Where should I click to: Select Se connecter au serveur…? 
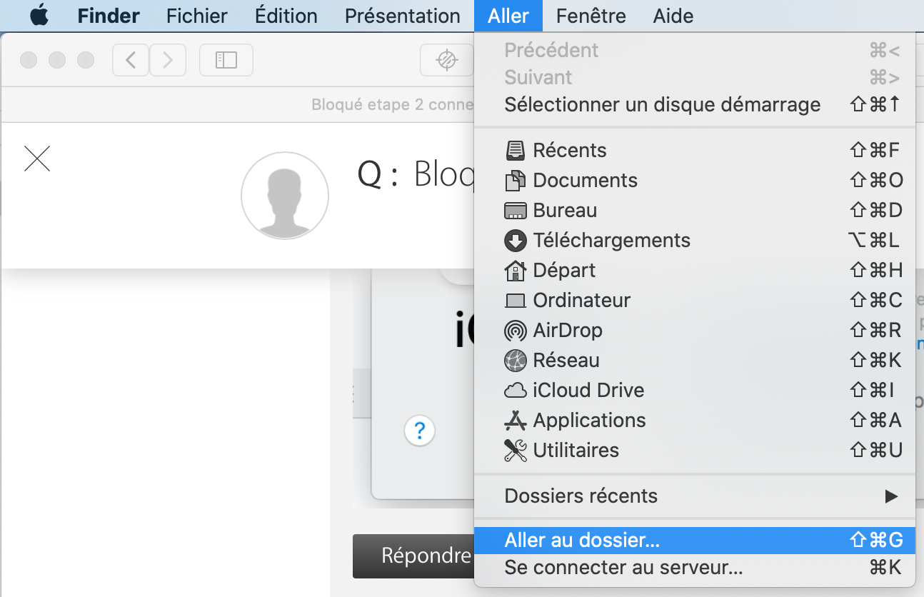pyautogui.click(x=623, y=568)
